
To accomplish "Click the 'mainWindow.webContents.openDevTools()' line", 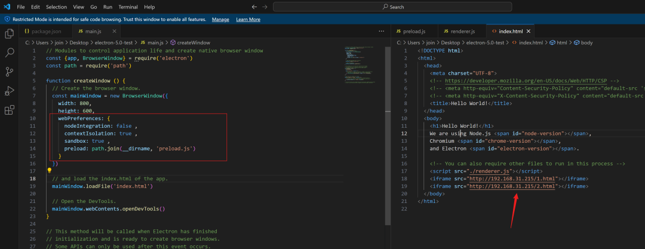I will (x=109, y=208).
